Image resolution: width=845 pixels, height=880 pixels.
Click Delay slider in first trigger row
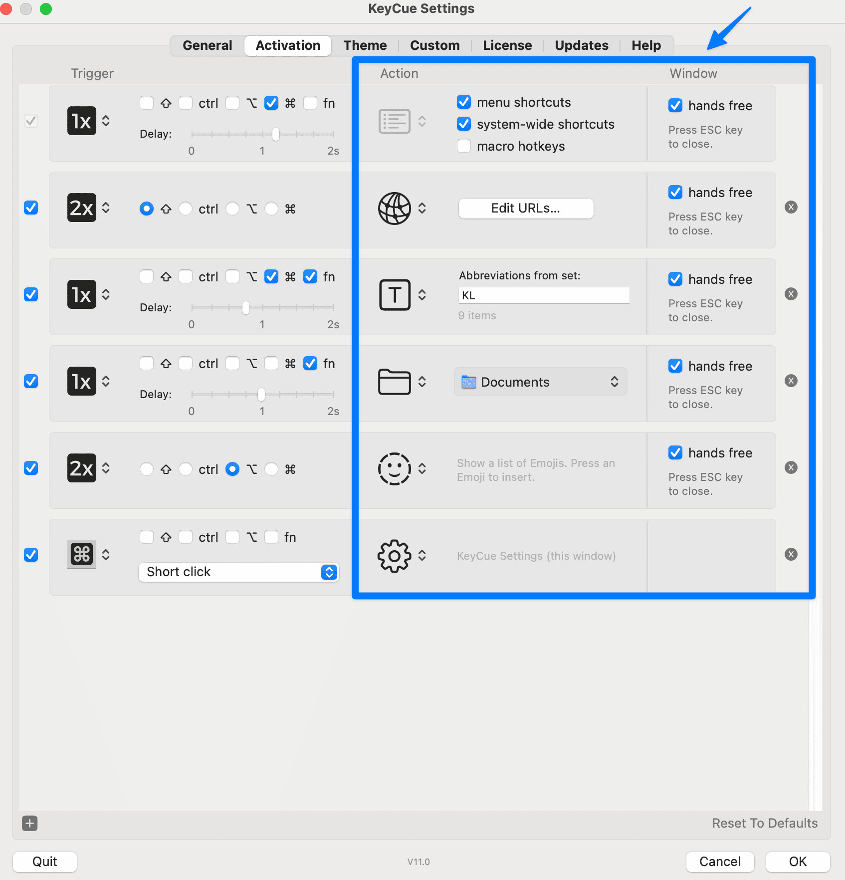(x=263, y=134)
